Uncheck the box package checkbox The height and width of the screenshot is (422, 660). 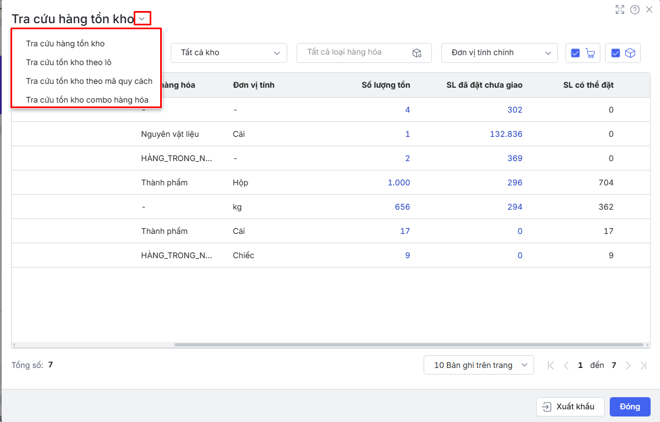615,53
